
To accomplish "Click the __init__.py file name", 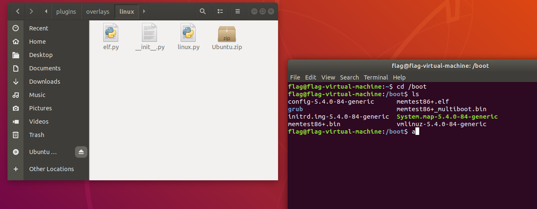I will [x=150, y=47].
